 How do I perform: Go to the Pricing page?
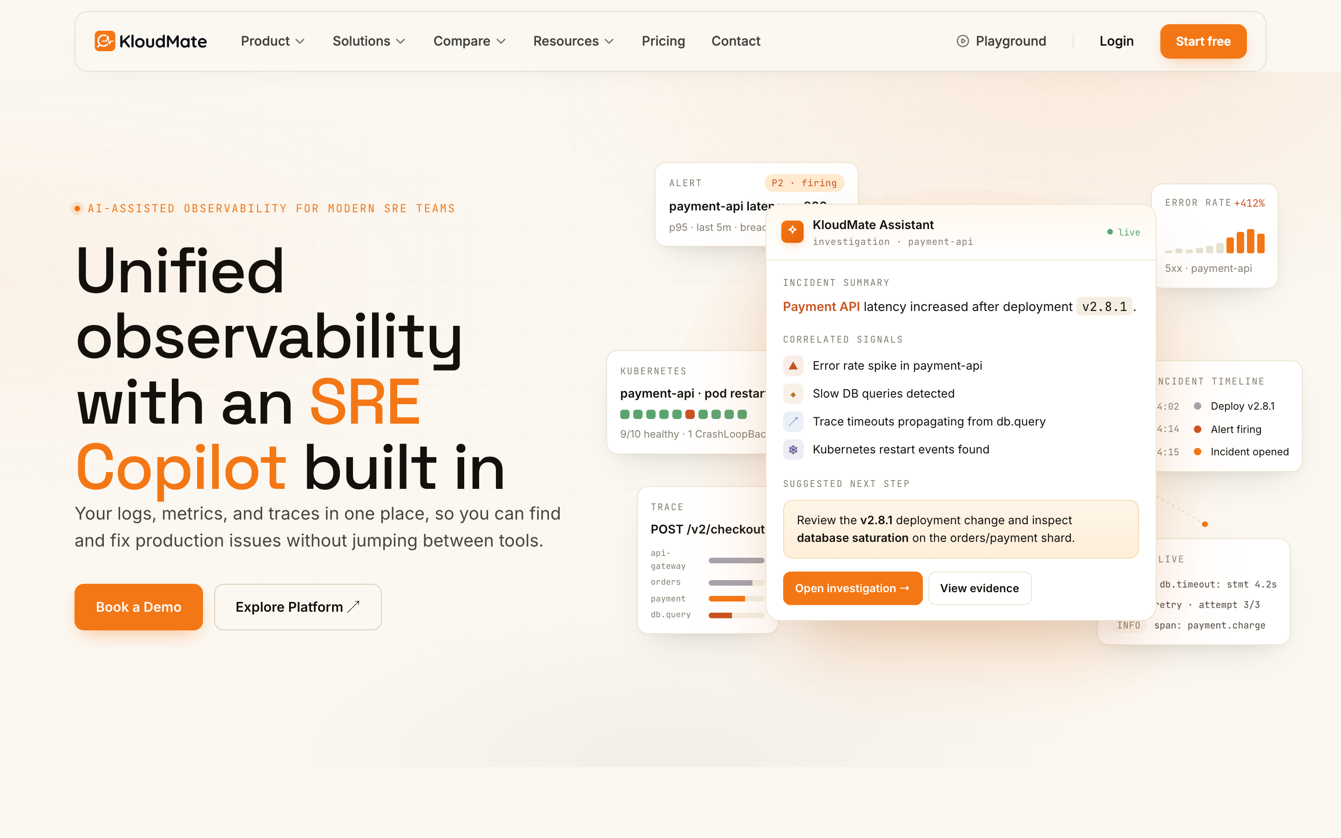coord(664,41)
